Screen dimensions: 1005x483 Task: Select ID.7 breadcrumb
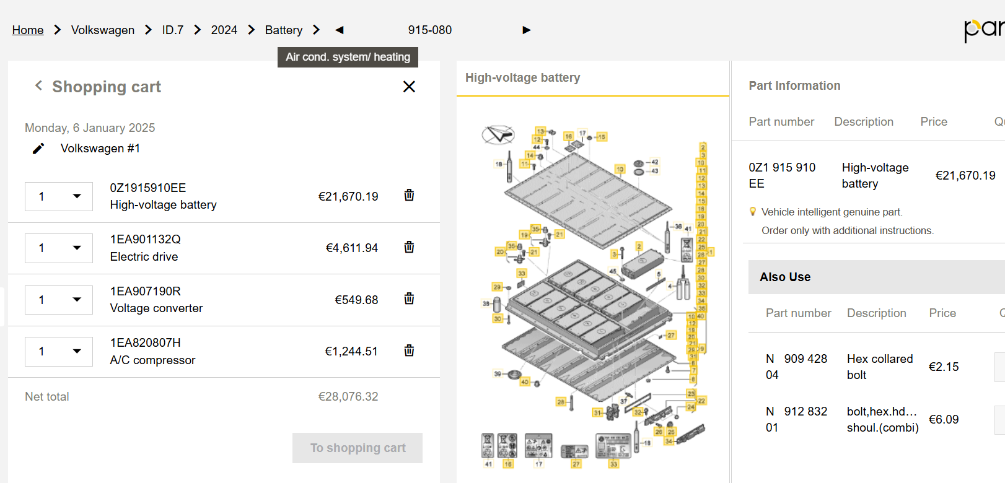[173, 30]
